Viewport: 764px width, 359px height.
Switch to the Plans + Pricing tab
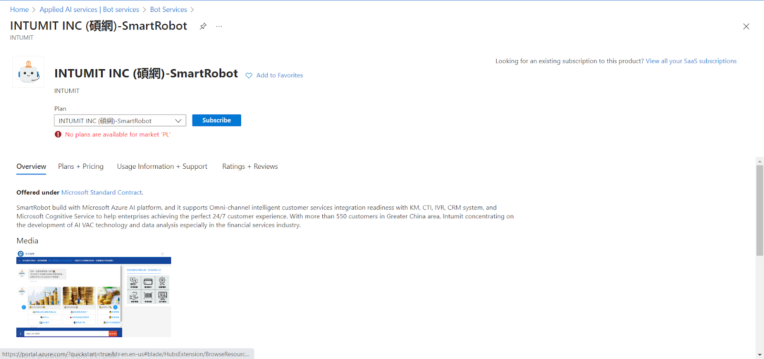[x=81, y=166]
